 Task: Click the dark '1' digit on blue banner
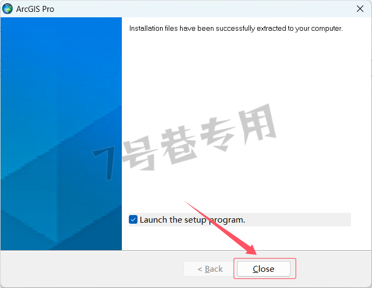pyautogui.click(x=105, y=164)
